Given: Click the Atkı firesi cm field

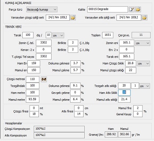Looking at the screenshot, I should (79, 108).
